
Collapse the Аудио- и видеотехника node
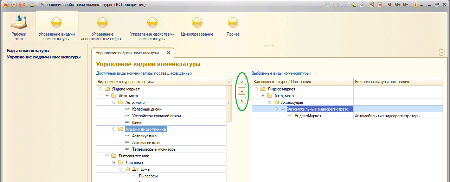tap(114, 129)
